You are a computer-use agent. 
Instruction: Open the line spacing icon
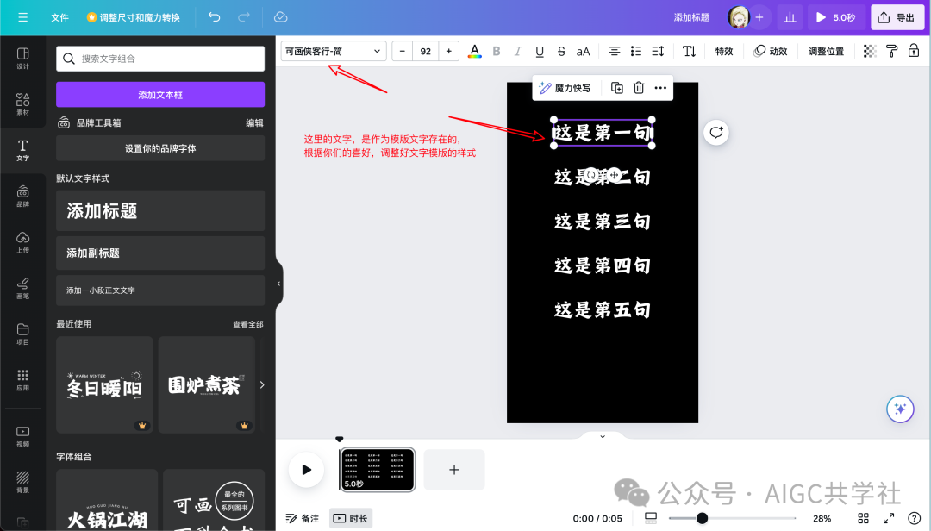tap(658, 51)
